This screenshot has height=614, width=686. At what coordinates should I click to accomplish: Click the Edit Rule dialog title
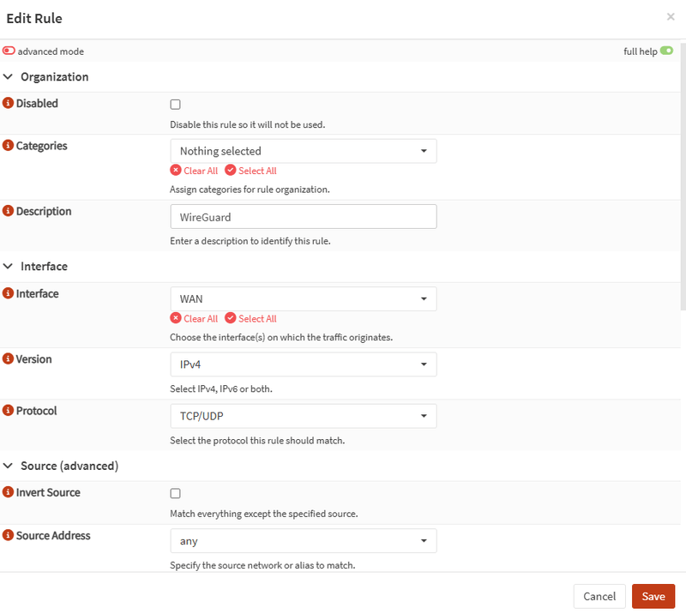point(34,18)
